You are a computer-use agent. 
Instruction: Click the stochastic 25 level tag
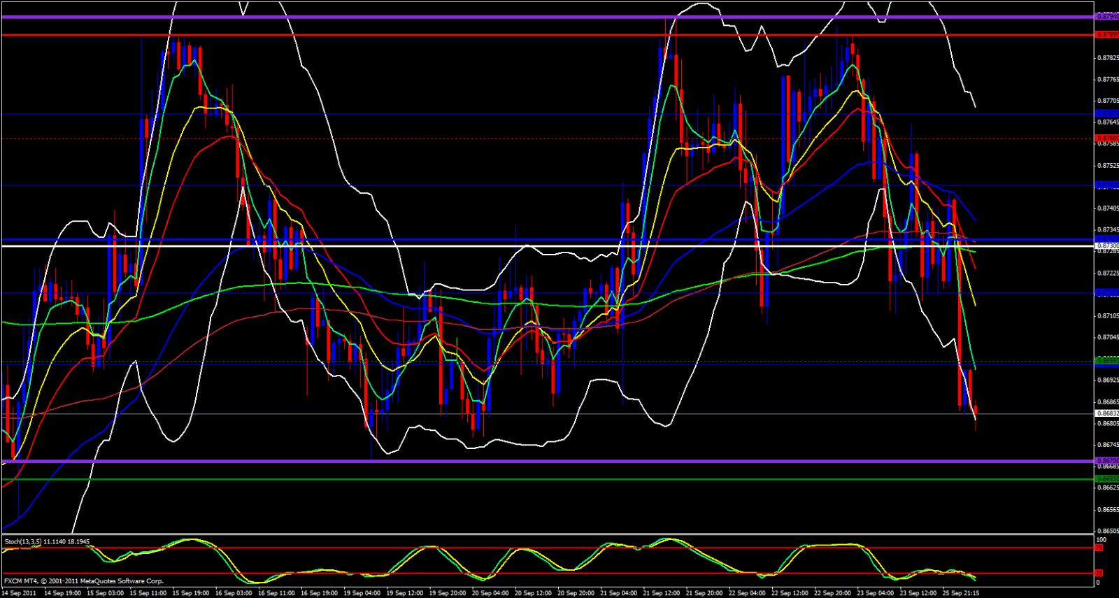tap(1099, 574)
